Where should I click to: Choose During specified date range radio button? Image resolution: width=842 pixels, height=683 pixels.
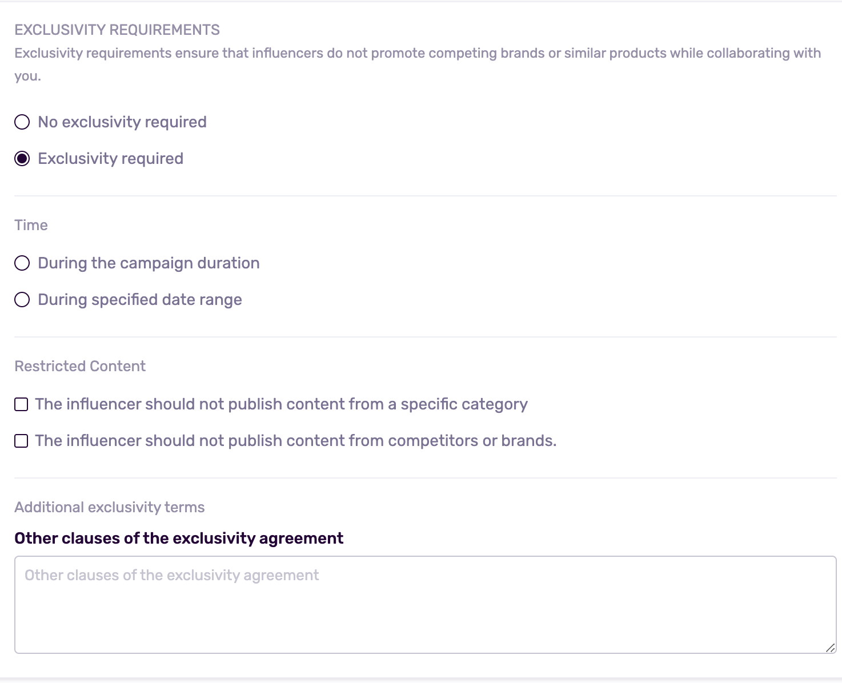(22, 300)
